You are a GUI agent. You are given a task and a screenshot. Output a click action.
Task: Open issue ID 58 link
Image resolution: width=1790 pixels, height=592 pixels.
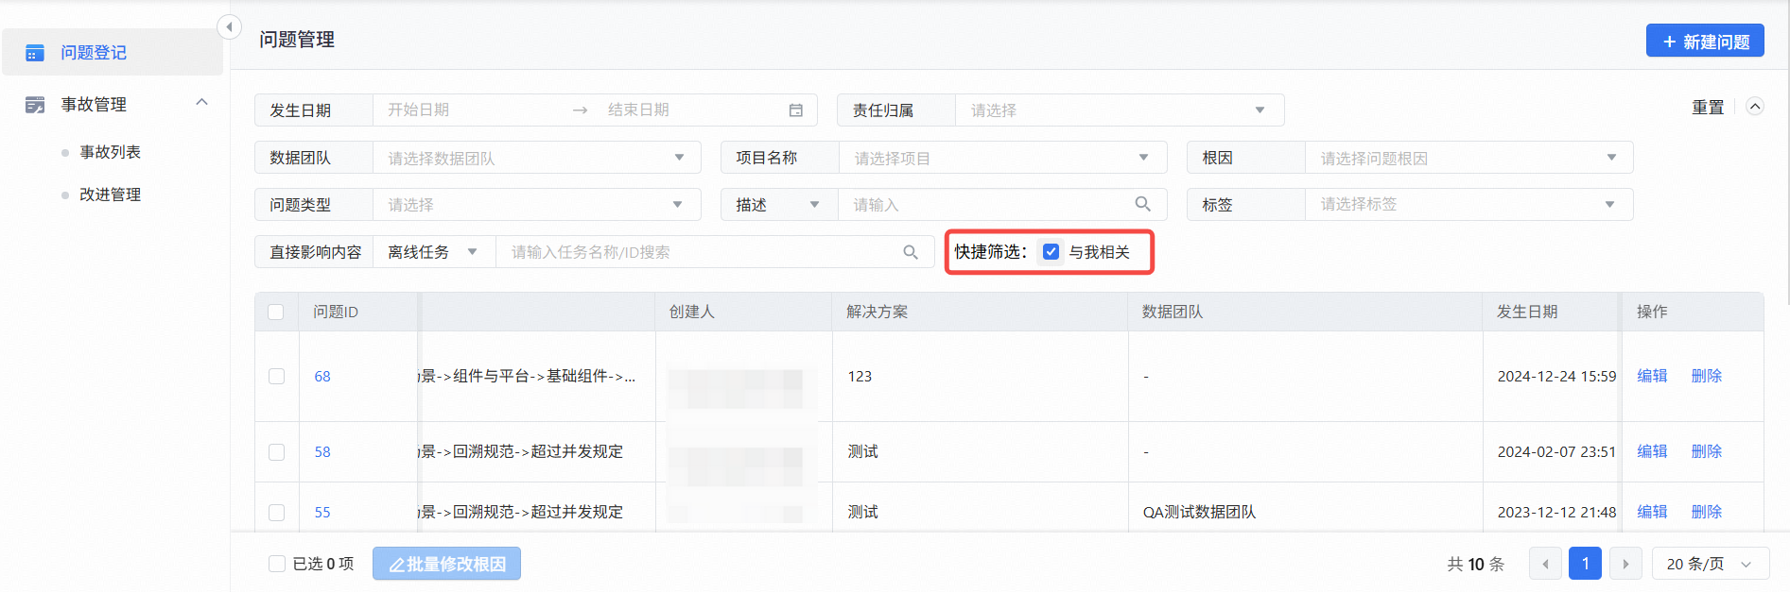tap(322, 451)
